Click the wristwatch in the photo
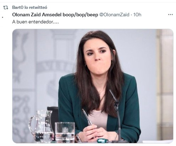The width and height of the screenshot is (176, 146). (x=78, y=137)
